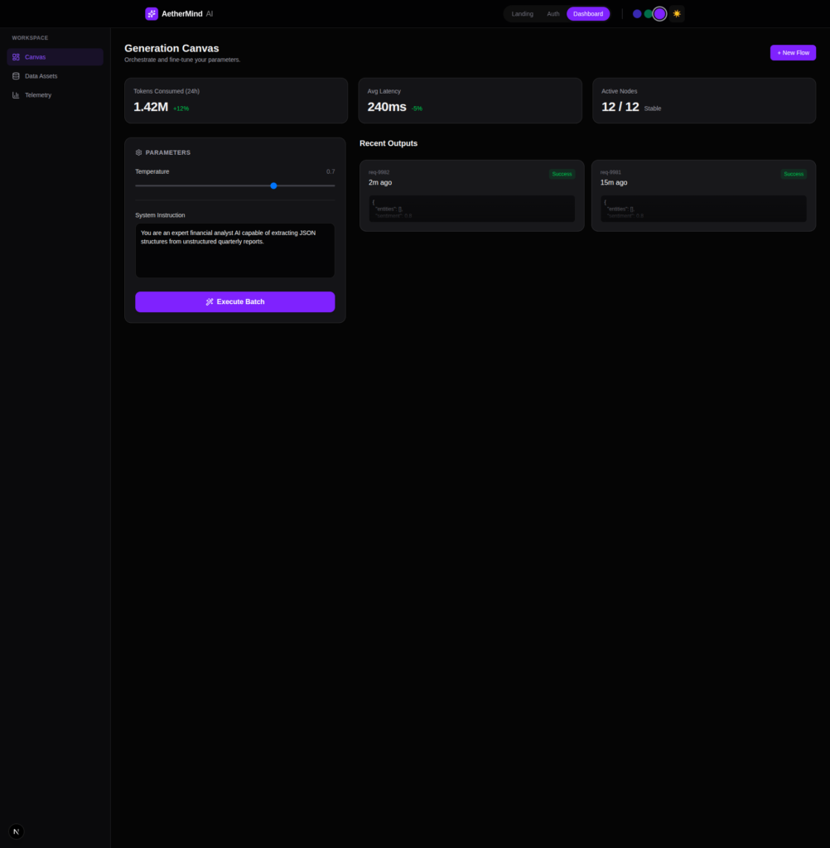Screen dimensions: 830x848
Task: Select the green theme color swatch
Action: click(649, 13)
